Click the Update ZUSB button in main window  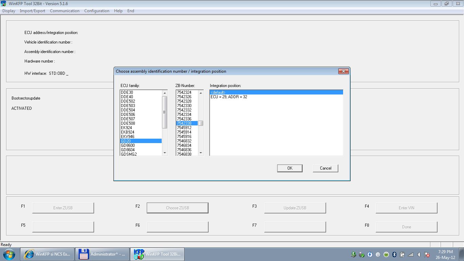[295, 208]
